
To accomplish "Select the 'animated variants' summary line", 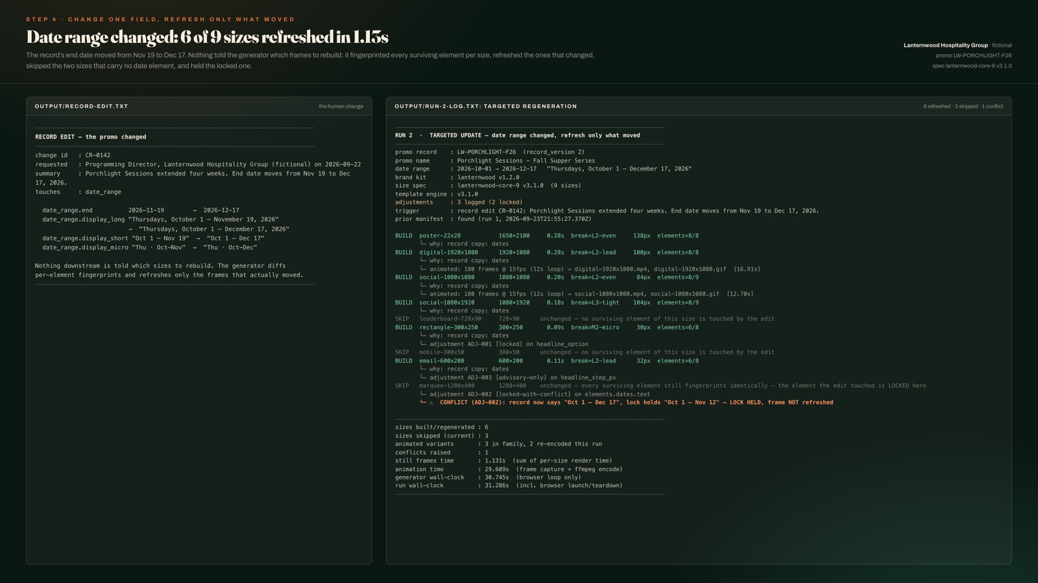I will point(498,444).
